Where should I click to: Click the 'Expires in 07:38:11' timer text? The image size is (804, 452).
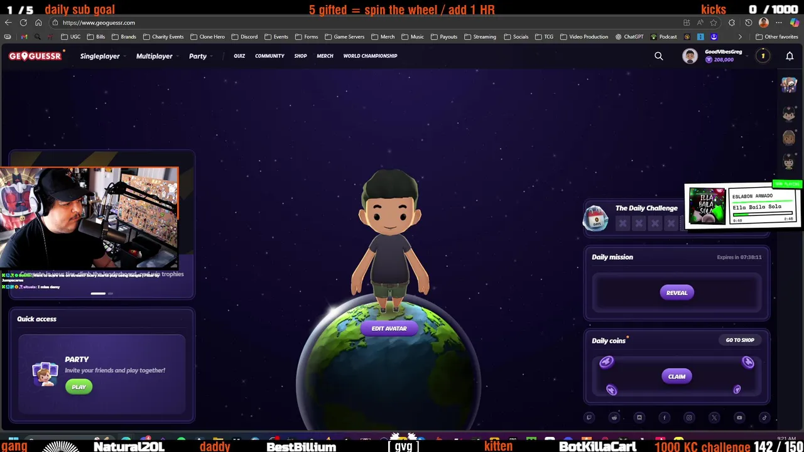click(739, 257)
